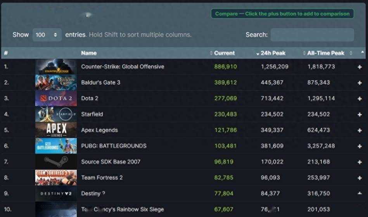
Task: Sort table by 24h Peak column
Action: coord(273,53)
